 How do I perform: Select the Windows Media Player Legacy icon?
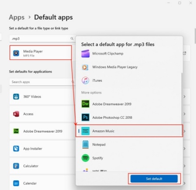tap(85, 67)
